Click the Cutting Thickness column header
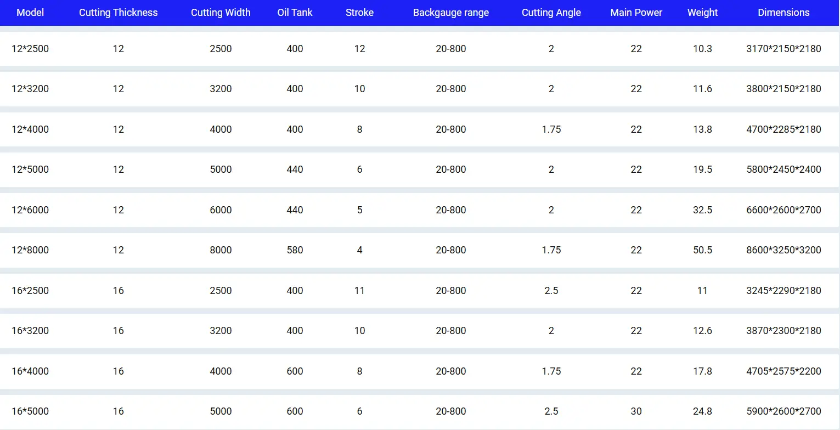Screen dimensions: 840x430 coord(118,13)
